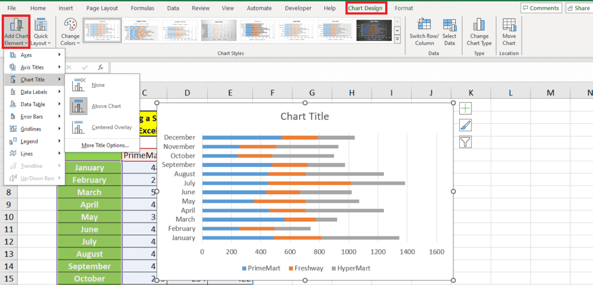This screenshot has width=593, height=285.
Task: Click the August month cell
Action: (89, 254)
